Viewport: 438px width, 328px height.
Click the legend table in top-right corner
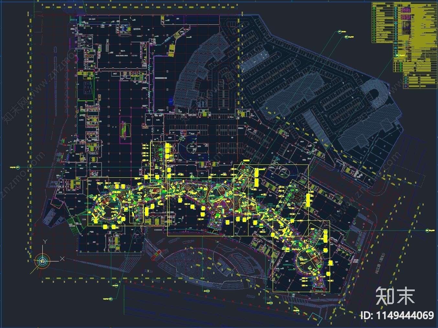point(404,45)
